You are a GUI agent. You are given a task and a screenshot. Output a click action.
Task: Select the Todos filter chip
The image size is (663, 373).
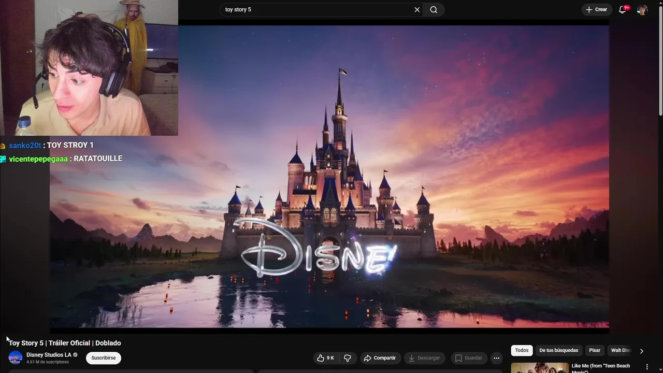point(522,350)
